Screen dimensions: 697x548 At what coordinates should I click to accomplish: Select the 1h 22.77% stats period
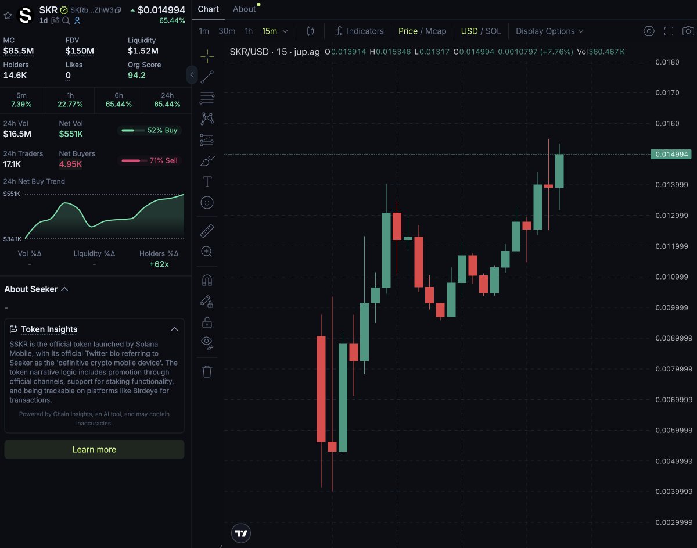[x=70, y=100]
